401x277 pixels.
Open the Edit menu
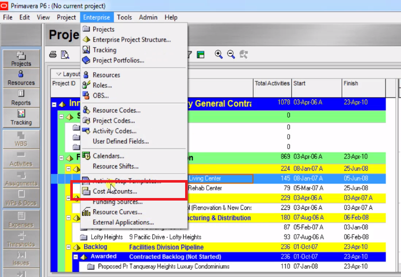(x=25, y=17)
